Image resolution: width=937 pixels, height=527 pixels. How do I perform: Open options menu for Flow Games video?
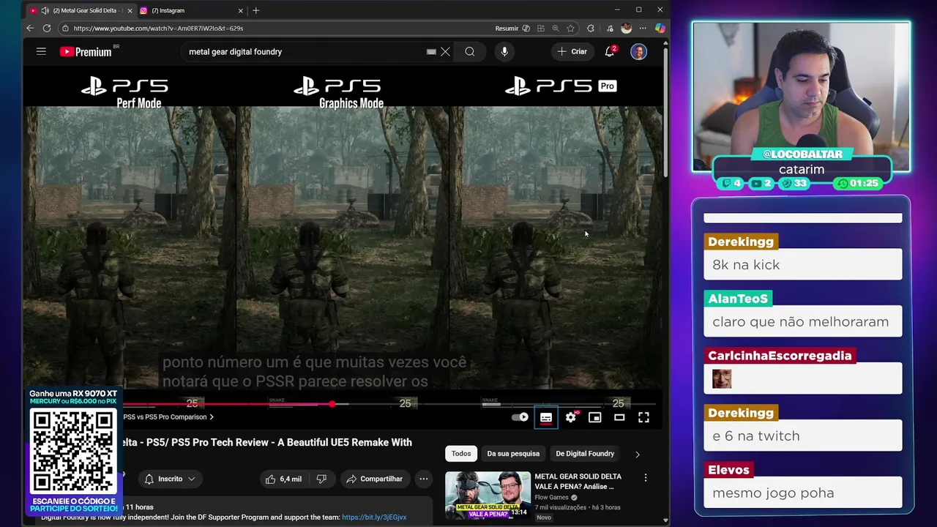[646, 478]
